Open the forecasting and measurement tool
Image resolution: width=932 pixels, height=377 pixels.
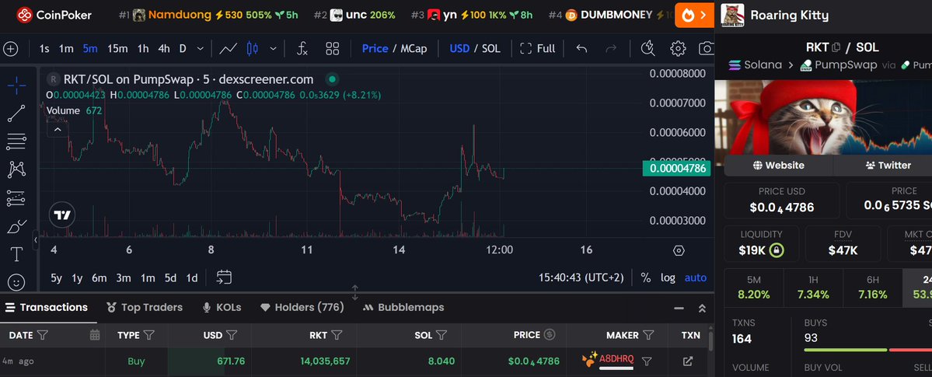click(x=16, y=198)
